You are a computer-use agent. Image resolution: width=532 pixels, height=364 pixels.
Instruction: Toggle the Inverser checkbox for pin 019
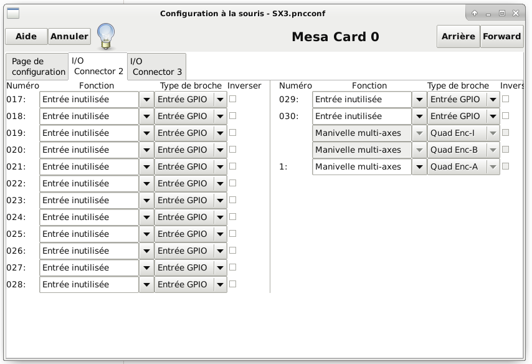(233, 132)
